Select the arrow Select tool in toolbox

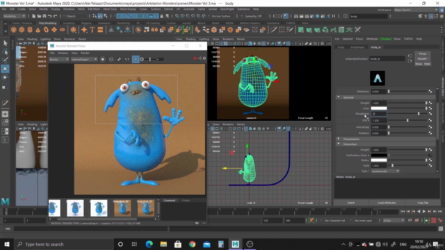coord(5,43)
